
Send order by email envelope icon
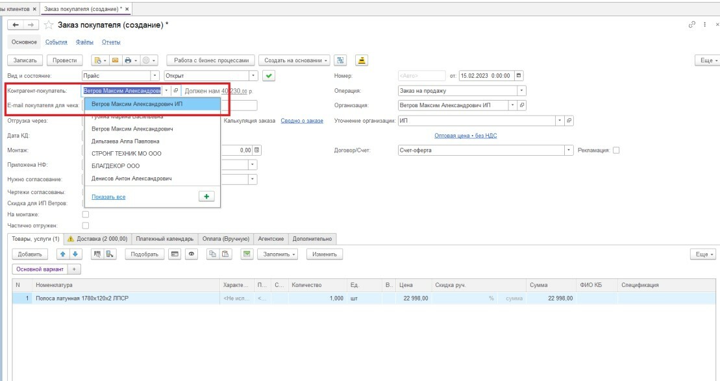tap(116, 60)
